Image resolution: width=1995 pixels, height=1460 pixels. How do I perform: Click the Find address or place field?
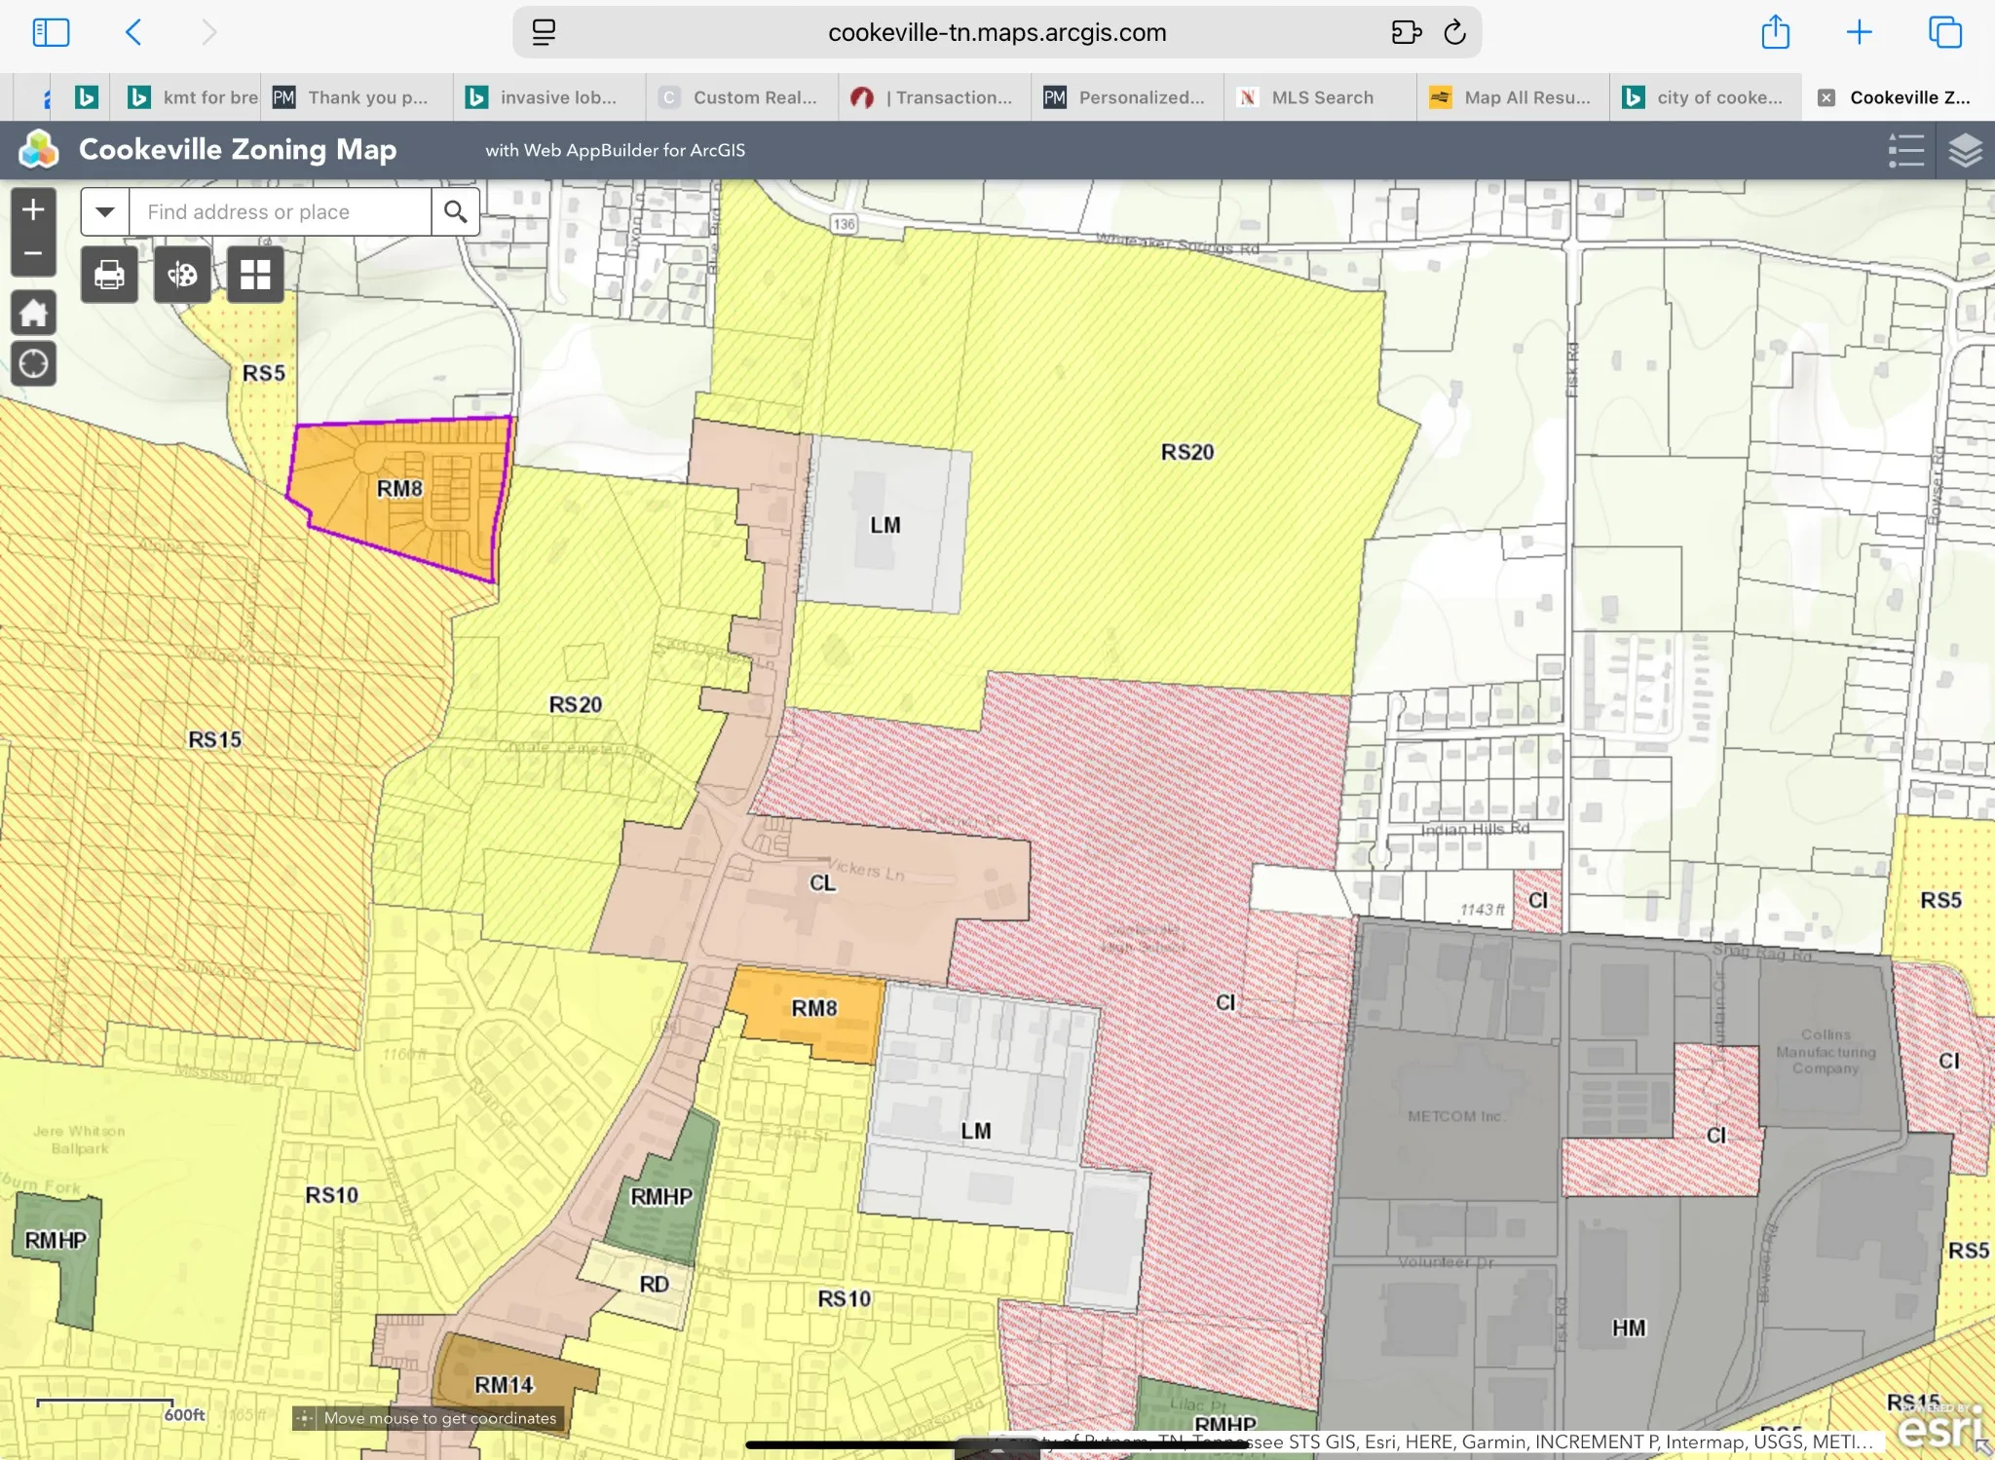click(280, 211)
